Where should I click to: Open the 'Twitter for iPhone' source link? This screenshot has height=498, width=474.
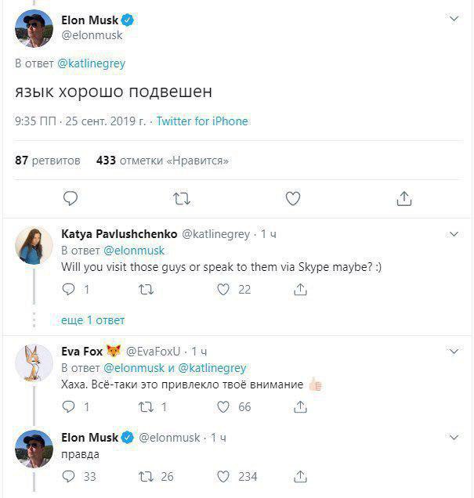click(x=202, y=121)
